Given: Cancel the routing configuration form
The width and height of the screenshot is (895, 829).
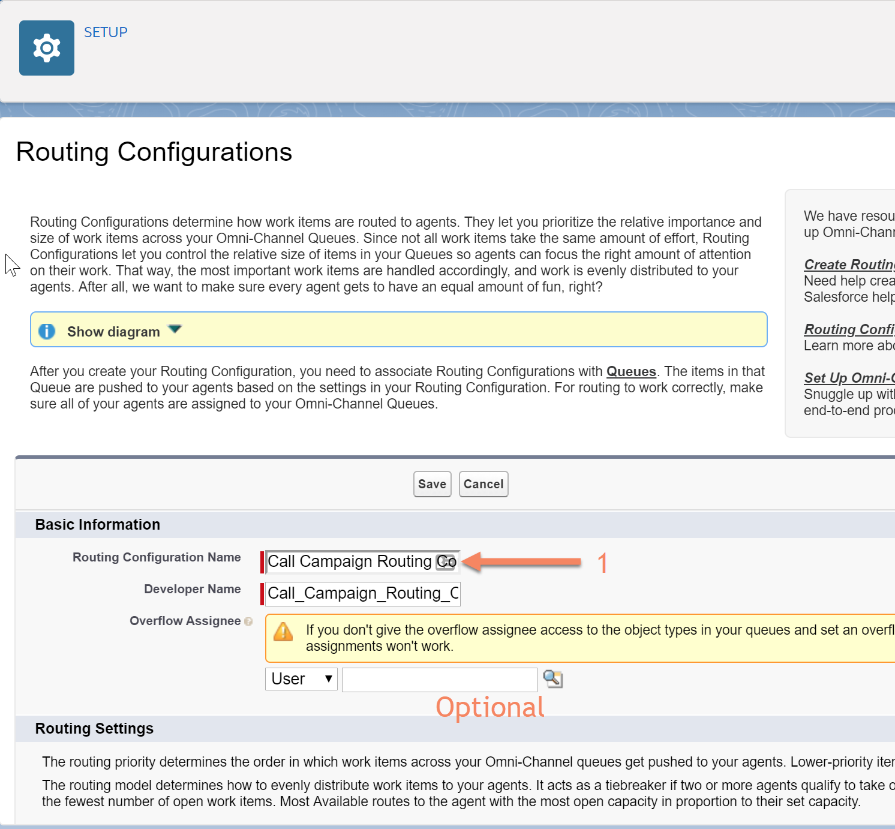Looking at the screenshot, I should 483,484.
